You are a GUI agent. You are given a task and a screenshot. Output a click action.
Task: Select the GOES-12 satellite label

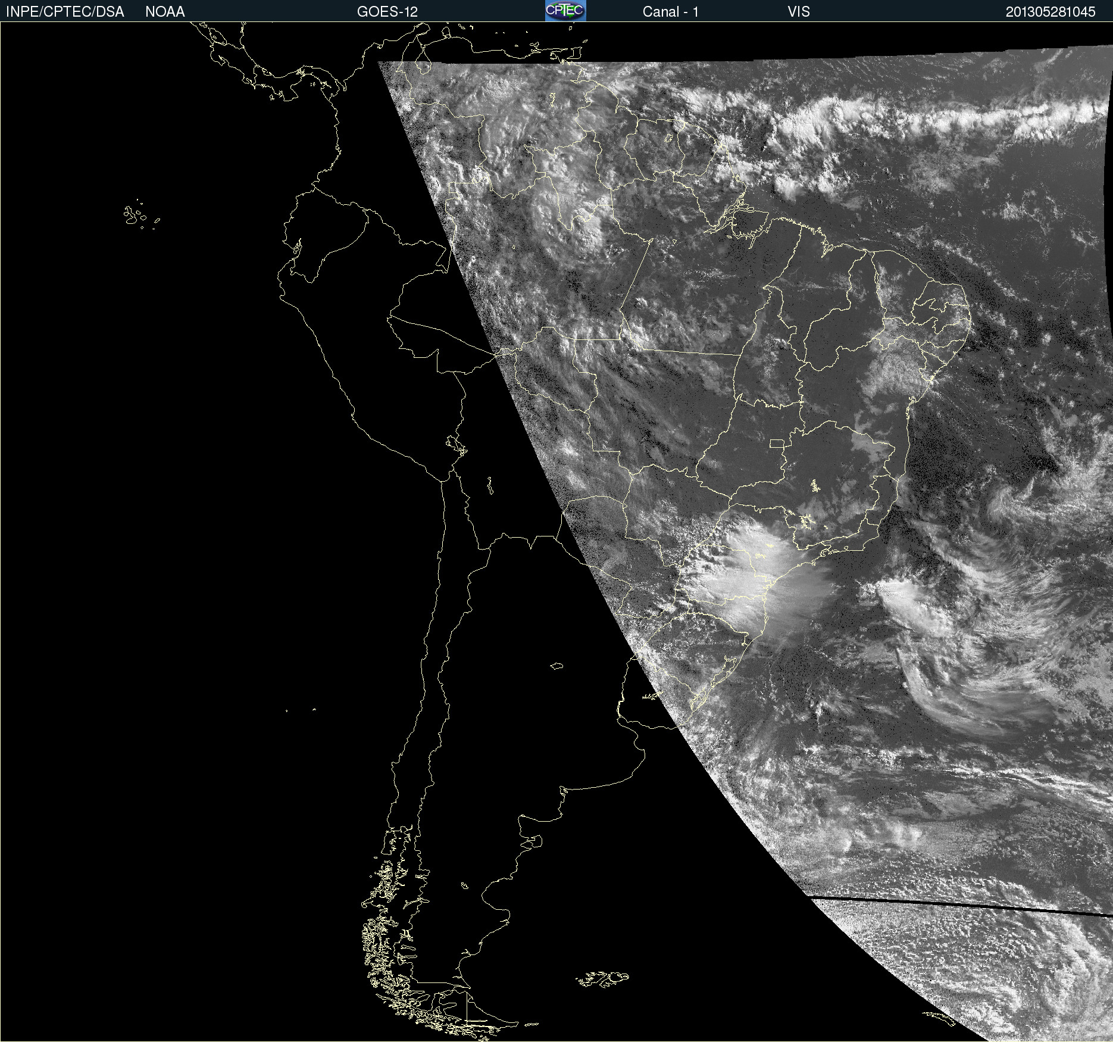[x=387, y=12]
